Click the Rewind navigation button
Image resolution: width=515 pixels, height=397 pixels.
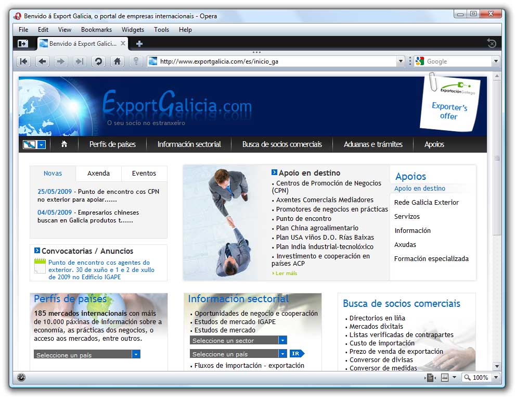coord(23,61)
